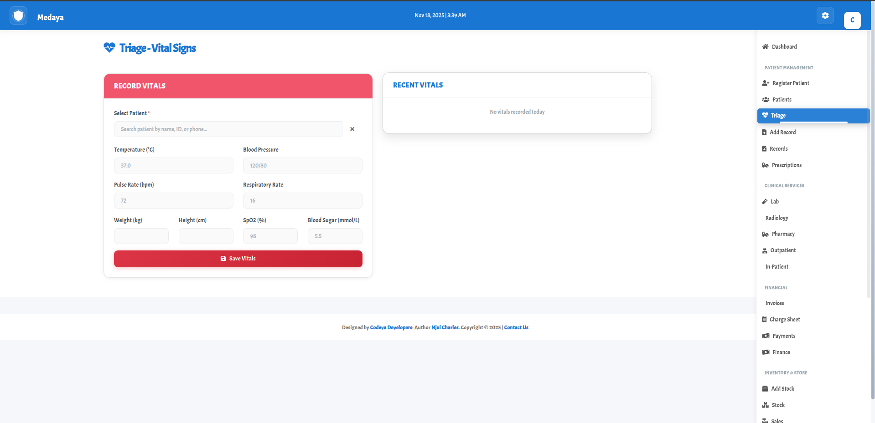
Task: Click the Add Stock box icon
Action: click(x=765, y=389)
